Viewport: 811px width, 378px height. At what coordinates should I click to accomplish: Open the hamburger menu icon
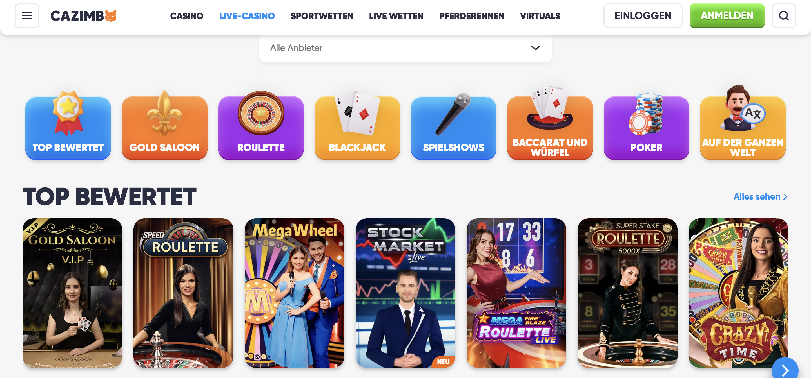[27, 16]
